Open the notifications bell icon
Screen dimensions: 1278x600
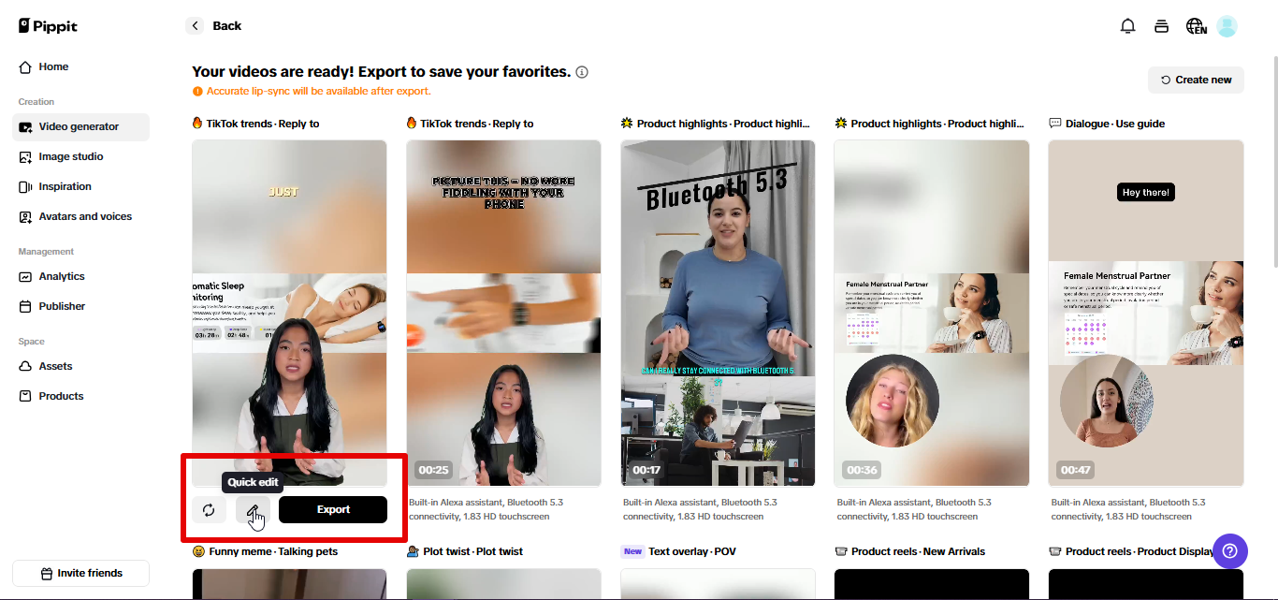[1127, 25]
